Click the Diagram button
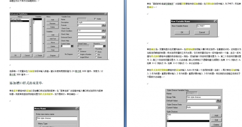 pos(53,55)
